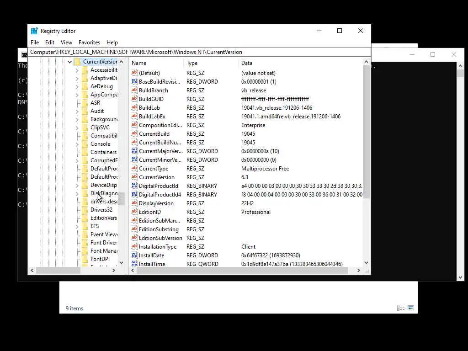Image resolution: width=468 pixels, height=351 pixels.
Task: Select the BaseBuildRevision DWORD icon
Action: [x=134, y=81]
